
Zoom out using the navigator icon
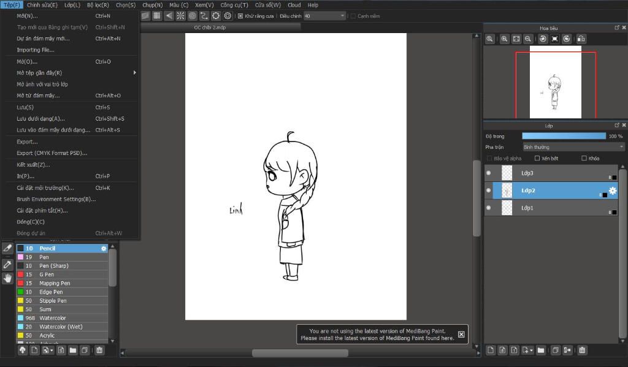528,39
